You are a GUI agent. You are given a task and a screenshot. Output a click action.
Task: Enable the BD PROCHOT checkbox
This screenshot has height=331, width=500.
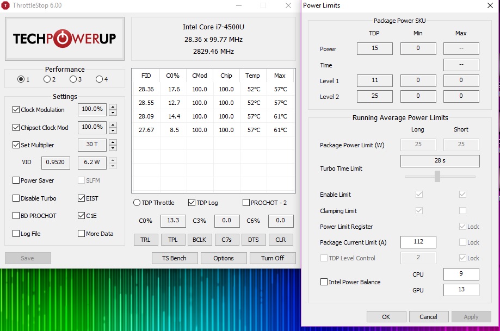click(x=16, y=216)
